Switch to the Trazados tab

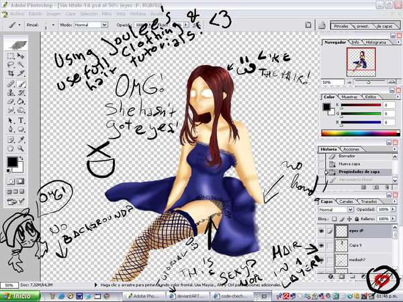369,201
